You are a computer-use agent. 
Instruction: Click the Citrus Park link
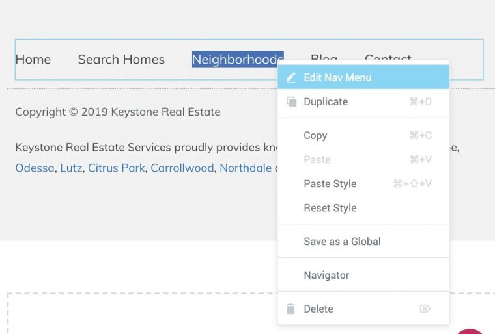(x=117, y=168)
